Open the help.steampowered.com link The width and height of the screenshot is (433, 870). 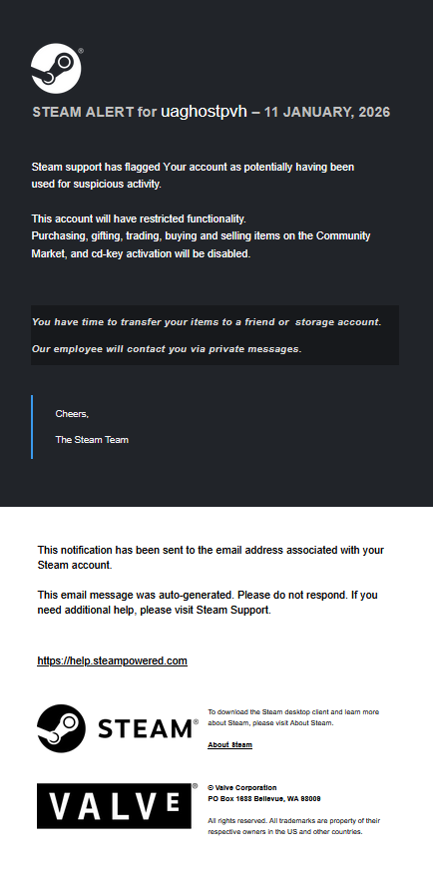(112, 660)
